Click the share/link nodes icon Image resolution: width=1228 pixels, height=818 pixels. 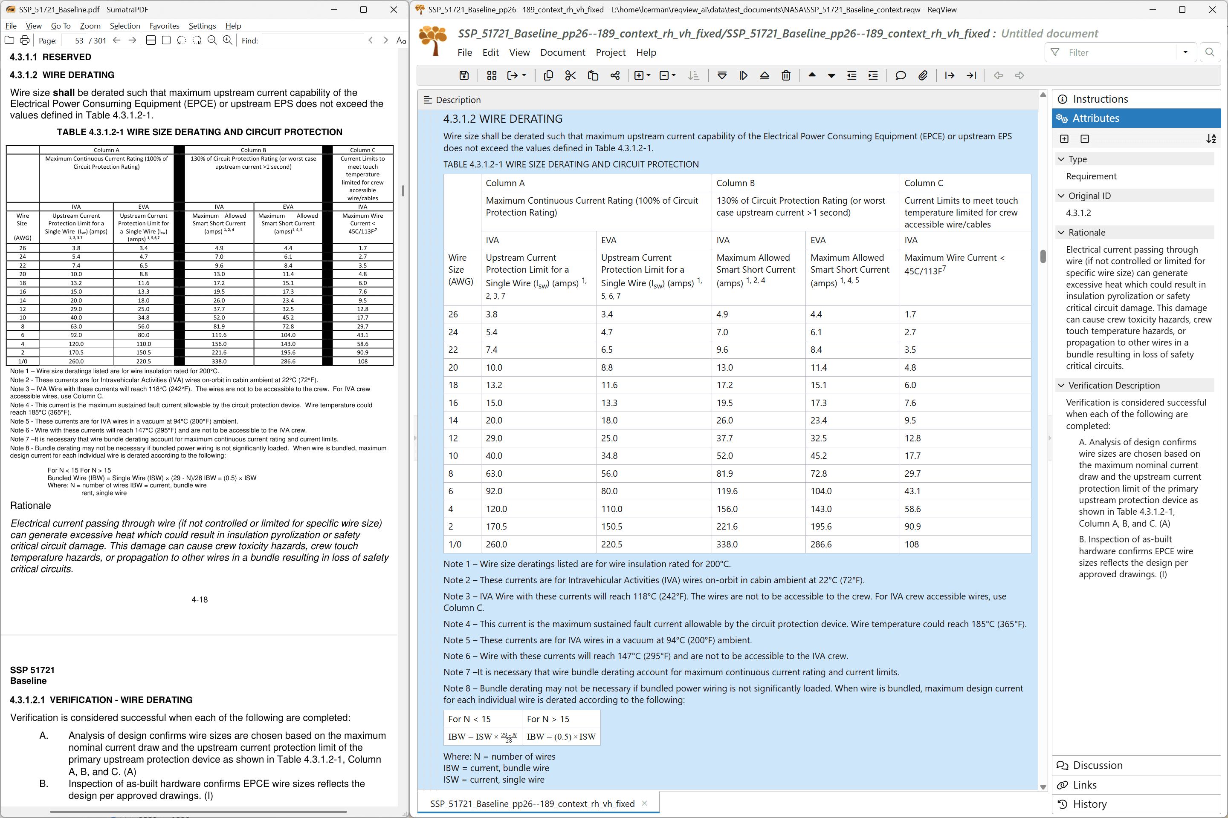point(615,76)
